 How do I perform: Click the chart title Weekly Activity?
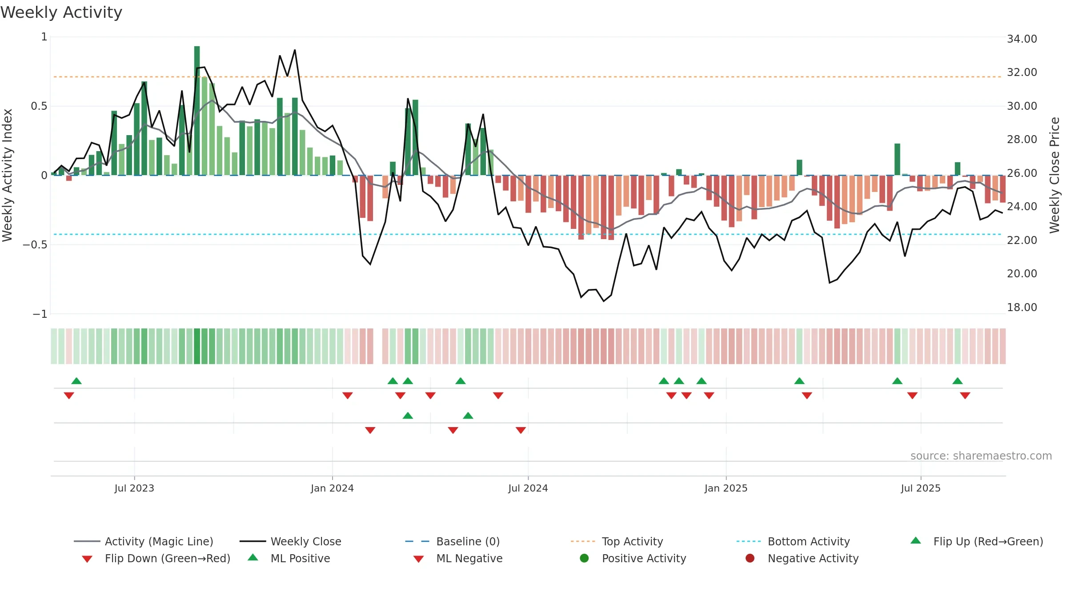click(61, 12)
